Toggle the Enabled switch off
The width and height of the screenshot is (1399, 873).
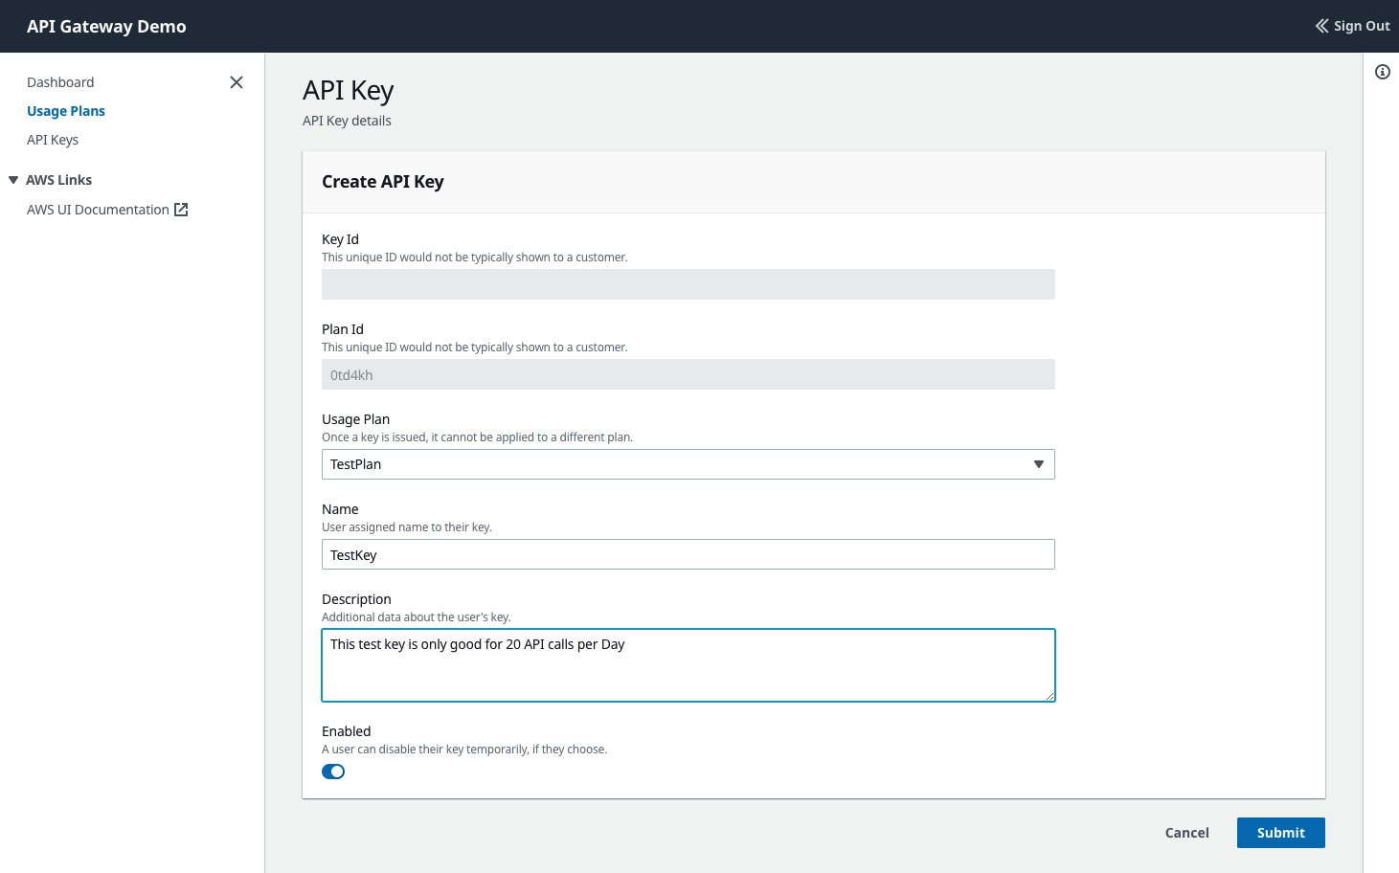pos(333,772)
